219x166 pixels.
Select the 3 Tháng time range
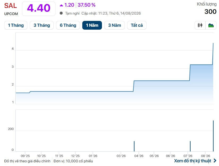42,25
